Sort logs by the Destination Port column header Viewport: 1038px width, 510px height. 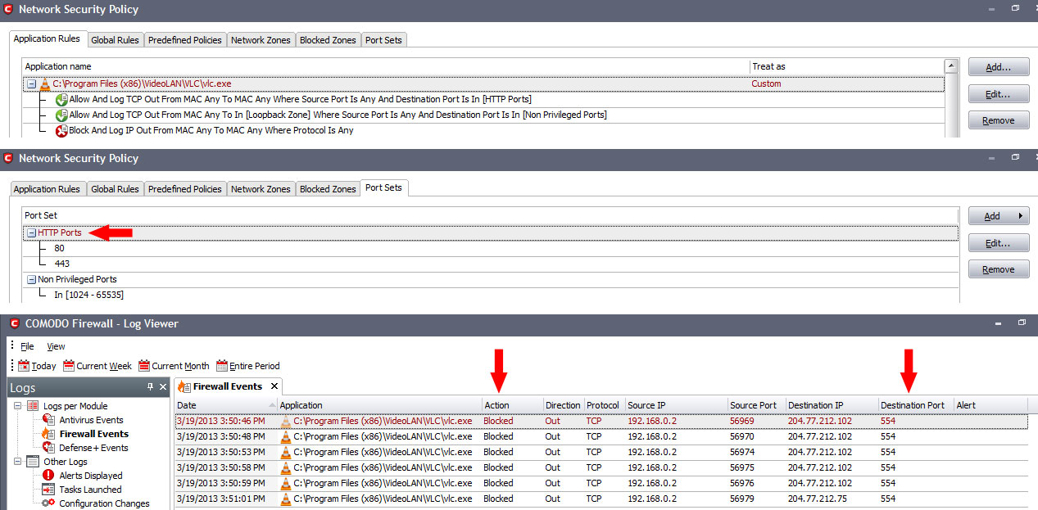click(916, 405)
